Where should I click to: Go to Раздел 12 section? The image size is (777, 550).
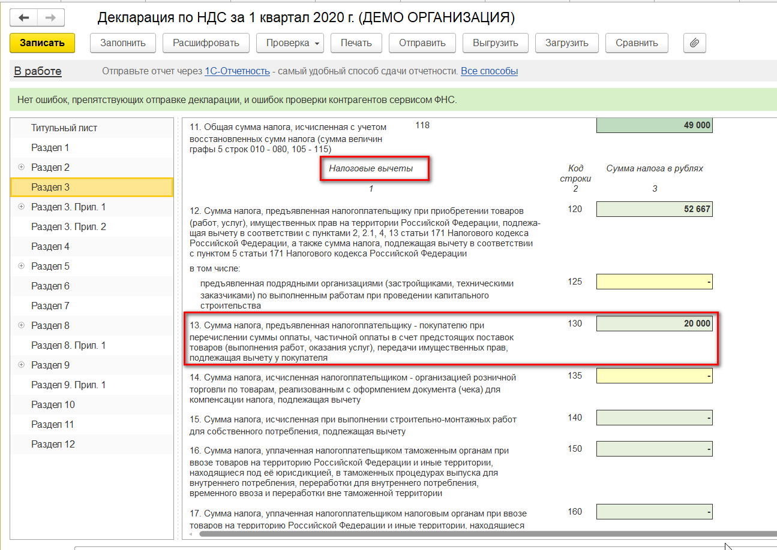[53, 444]
